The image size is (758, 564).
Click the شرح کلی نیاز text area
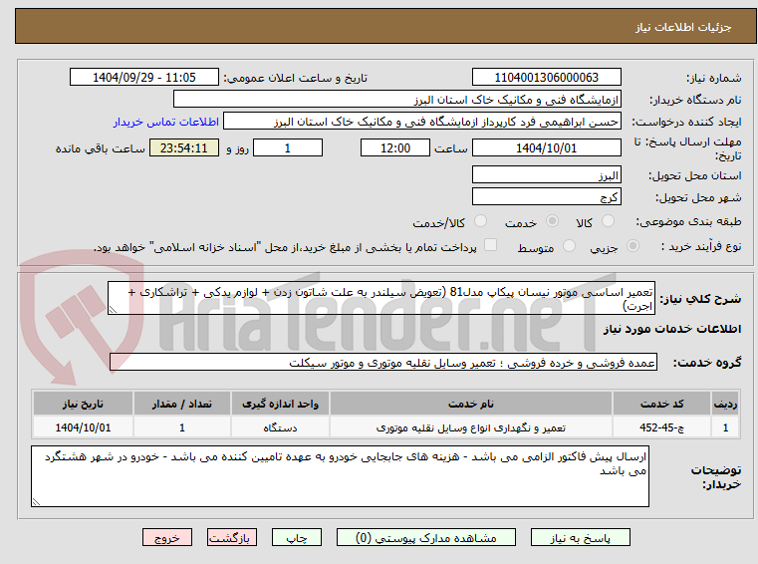point(381,299)
